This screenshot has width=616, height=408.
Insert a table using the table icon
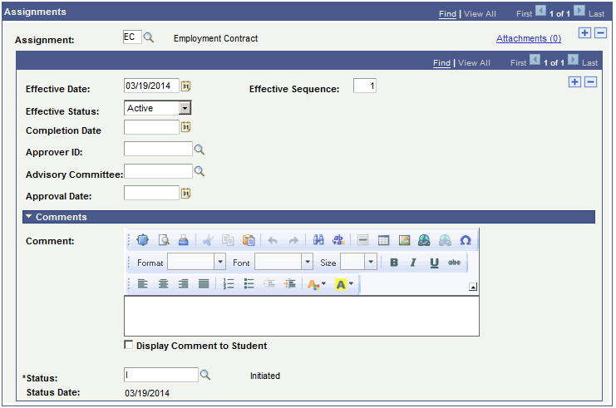pos(383,240)
